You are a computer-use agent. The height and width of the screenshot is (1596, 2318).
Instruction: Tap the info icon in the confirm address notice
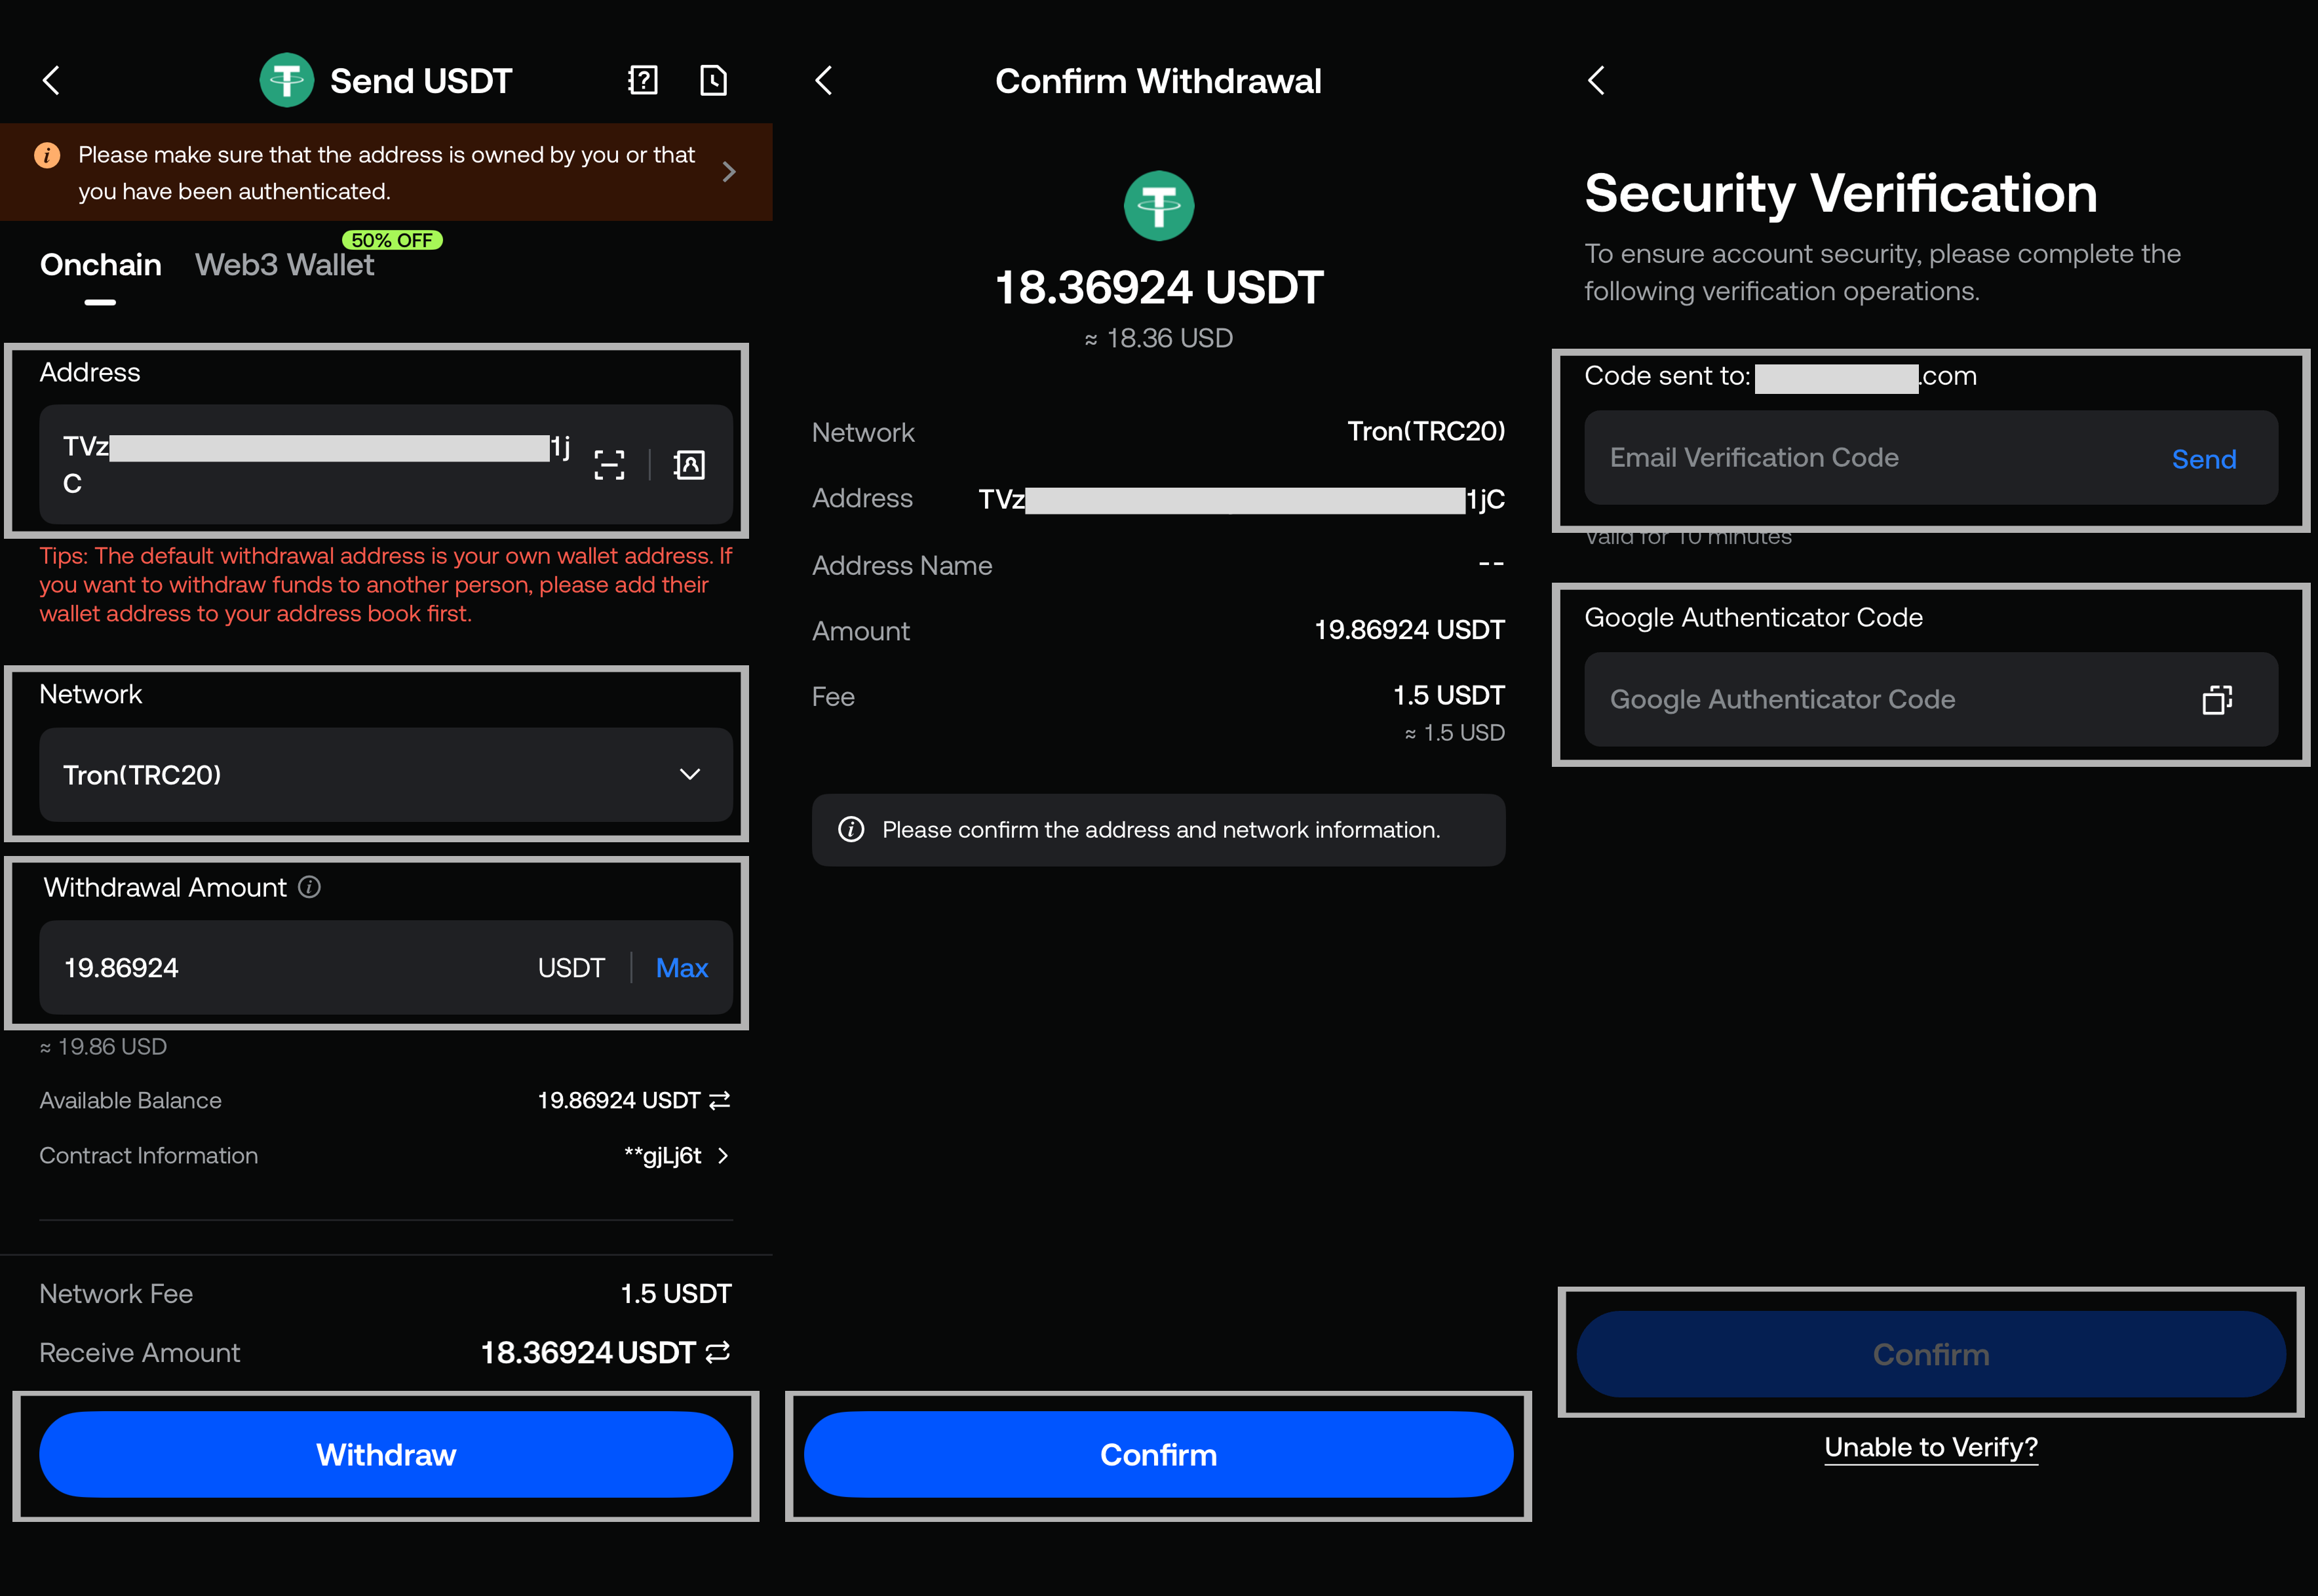coord(851,830)
